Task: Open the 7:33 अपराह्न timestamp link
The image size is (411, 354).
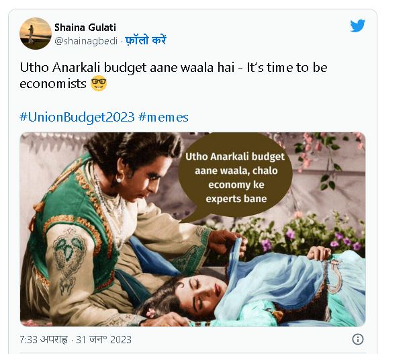Action: tap(50, 339)
